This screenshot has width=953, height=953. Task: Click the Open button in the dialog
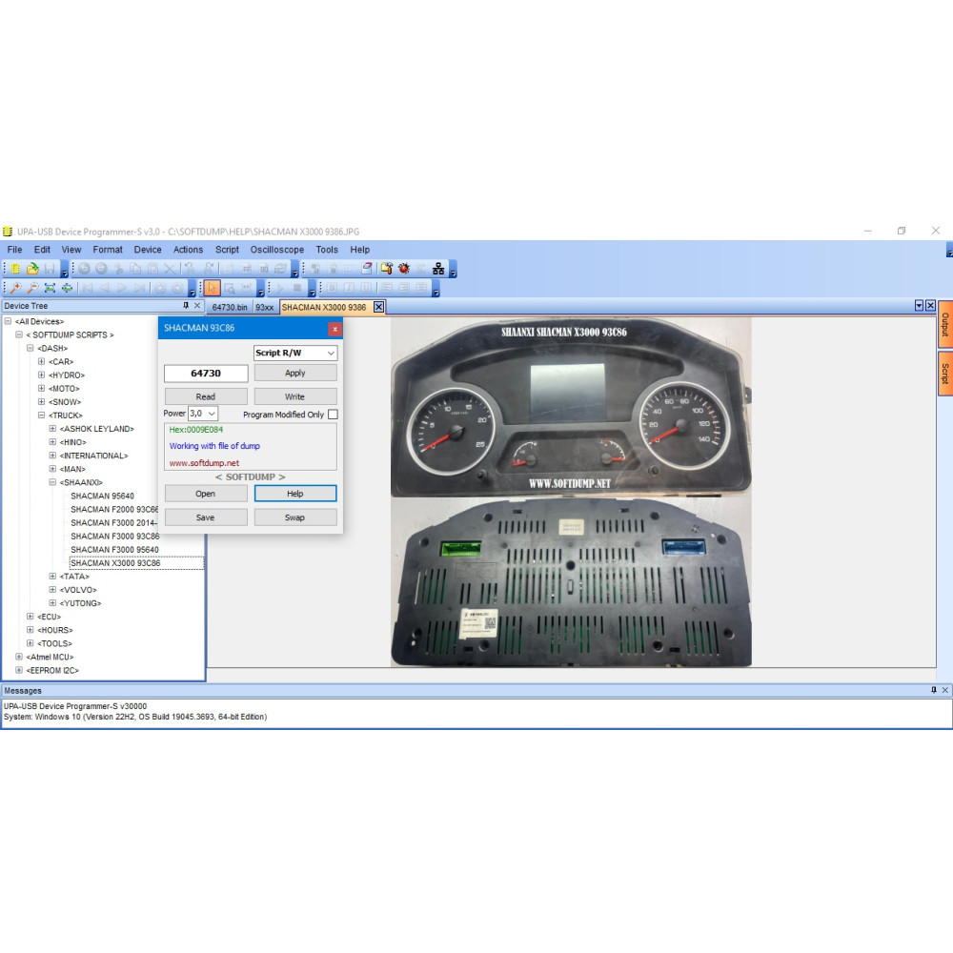(x=206, y=494)
